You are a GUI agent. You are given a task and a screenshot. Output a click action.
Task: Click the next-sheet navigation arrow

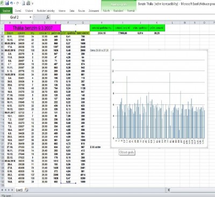pyautogui.click(x=9, y=190)
